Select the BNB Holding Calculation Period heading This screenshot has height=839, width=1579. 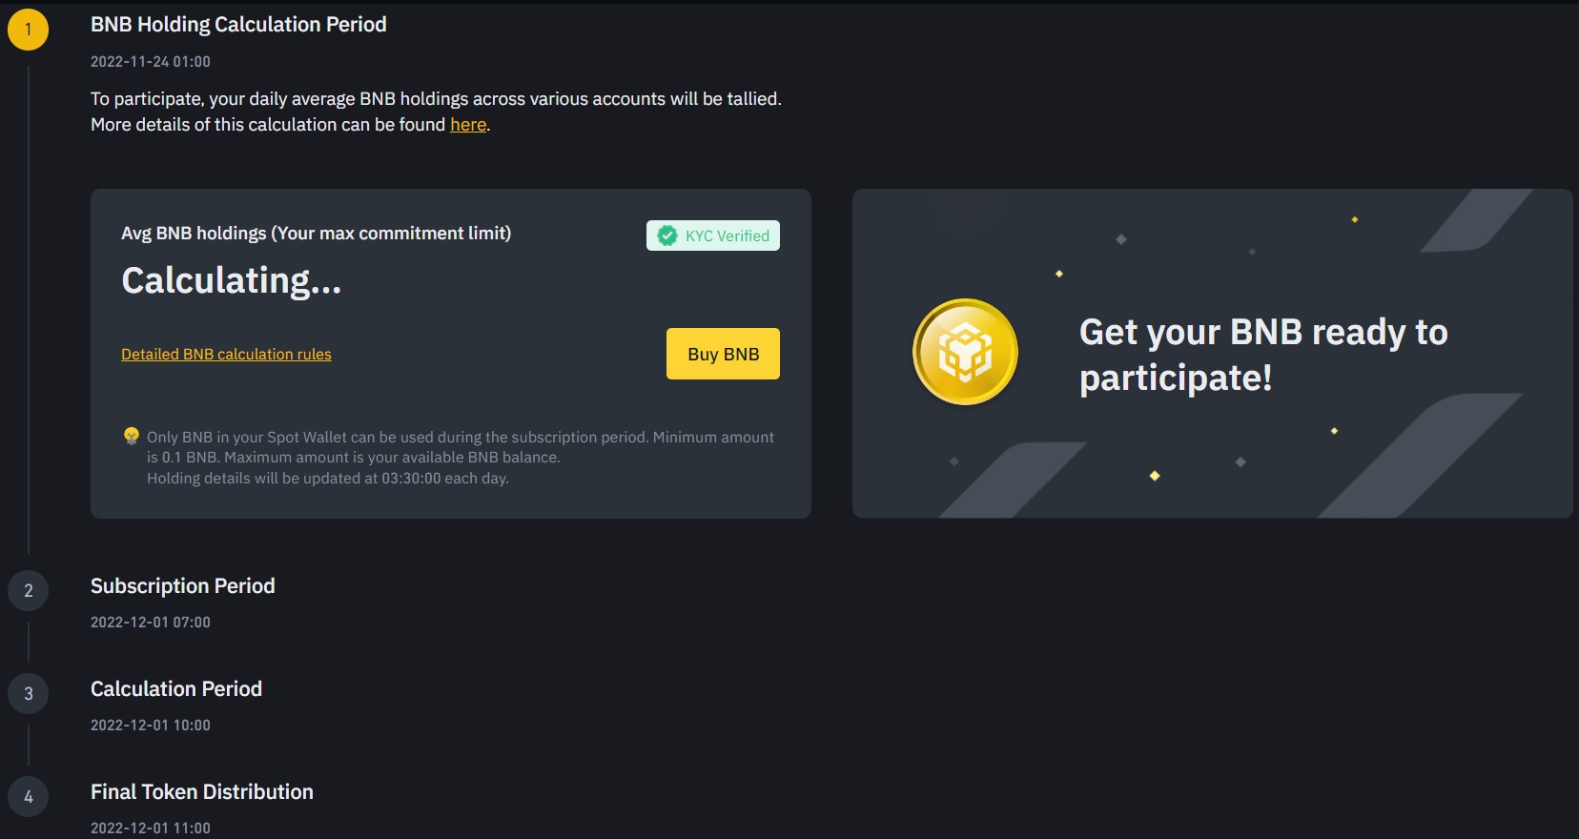[238, 25]
